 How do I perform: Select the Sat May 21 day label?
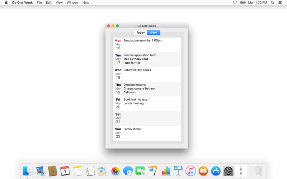(x=118, y=118)
